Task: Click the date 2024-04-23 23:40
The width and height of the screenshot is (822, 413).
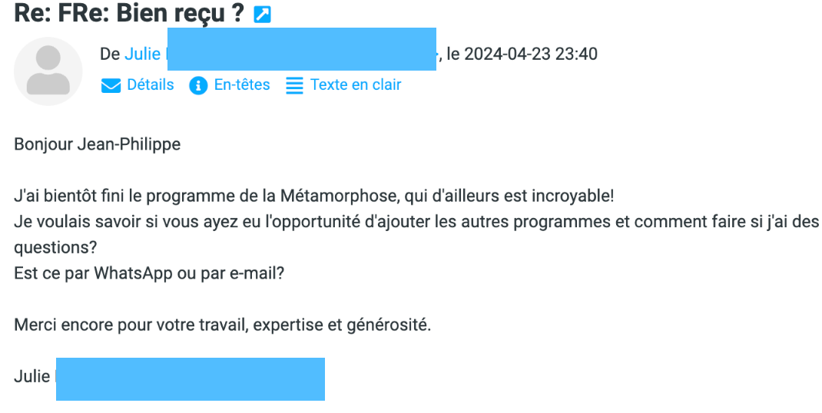Action: pos(531,54)
